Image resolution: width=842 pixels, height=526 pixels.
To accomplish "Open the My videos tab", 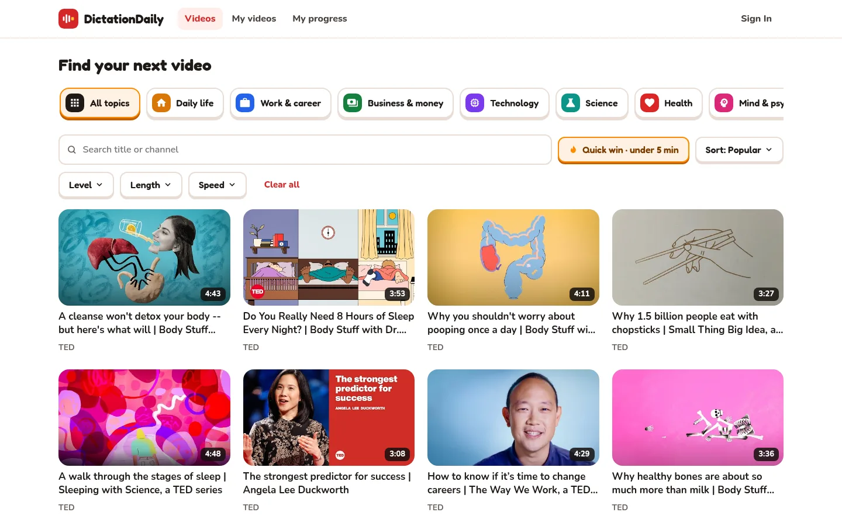I will pos(254,19).
